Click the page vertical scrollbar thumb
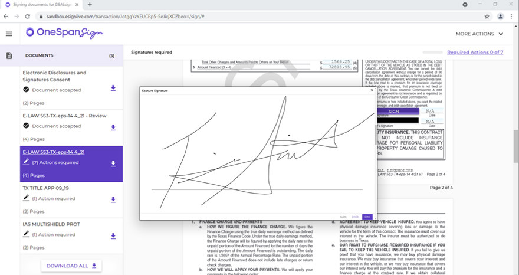The image size is (519, 275). (x=515, y=146)
